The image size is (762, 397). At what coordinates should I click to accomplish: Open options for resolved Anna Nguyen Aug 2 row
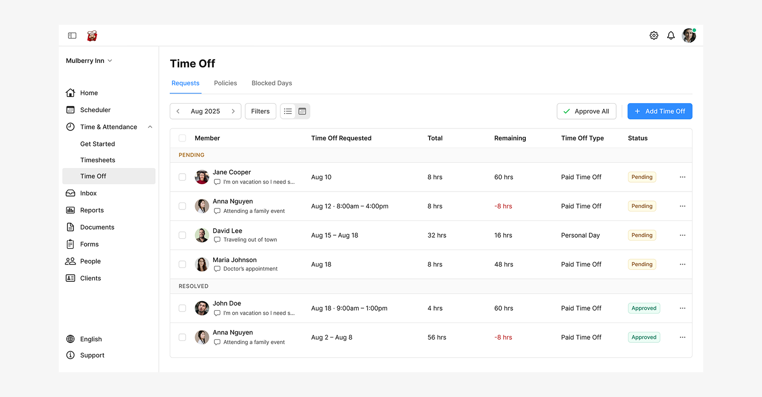(683, 337)
